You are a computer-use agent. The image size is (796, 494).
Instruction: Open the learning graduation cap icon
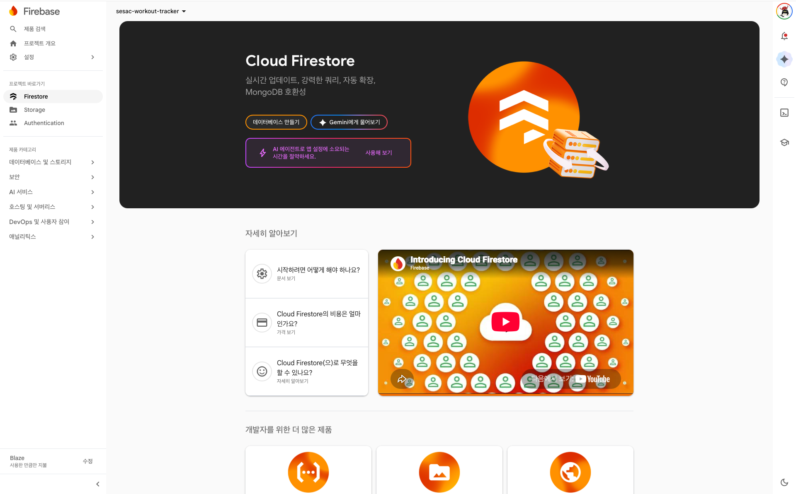click(x=784, y=142)
